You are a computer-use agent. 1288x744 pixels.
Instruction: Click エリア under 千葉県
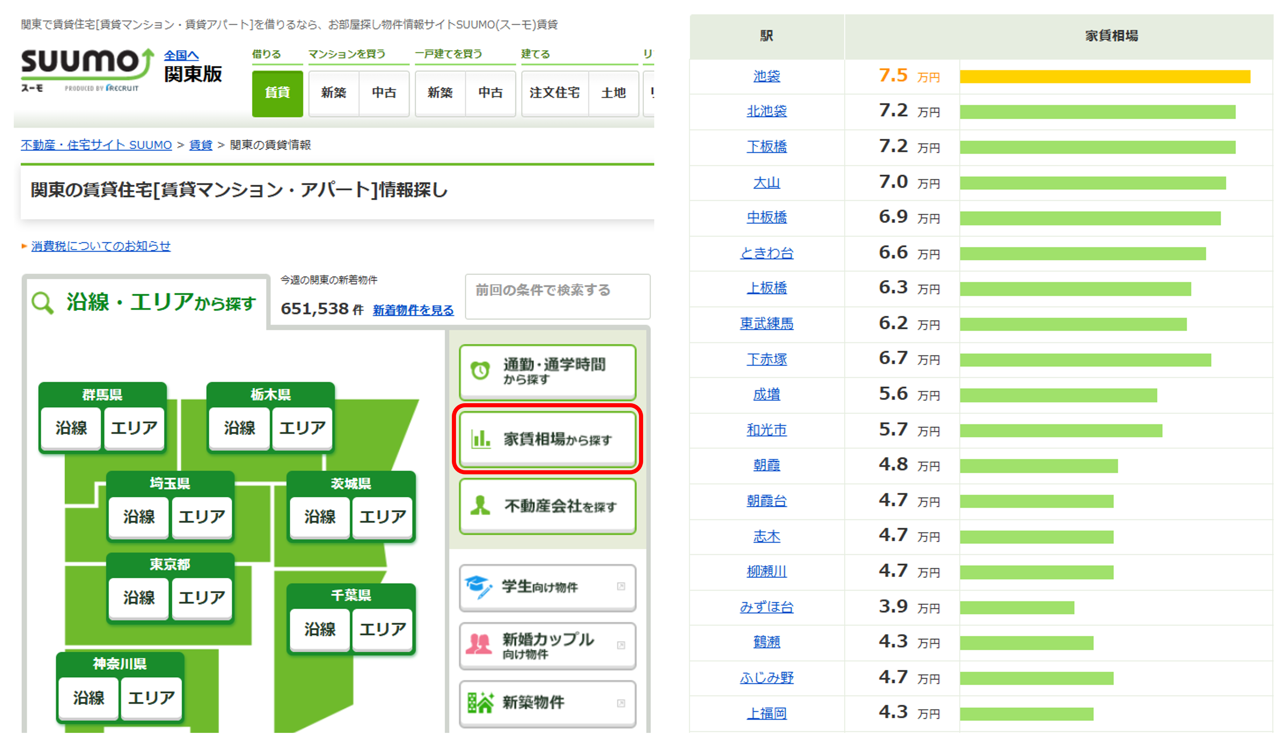(383, 630)
